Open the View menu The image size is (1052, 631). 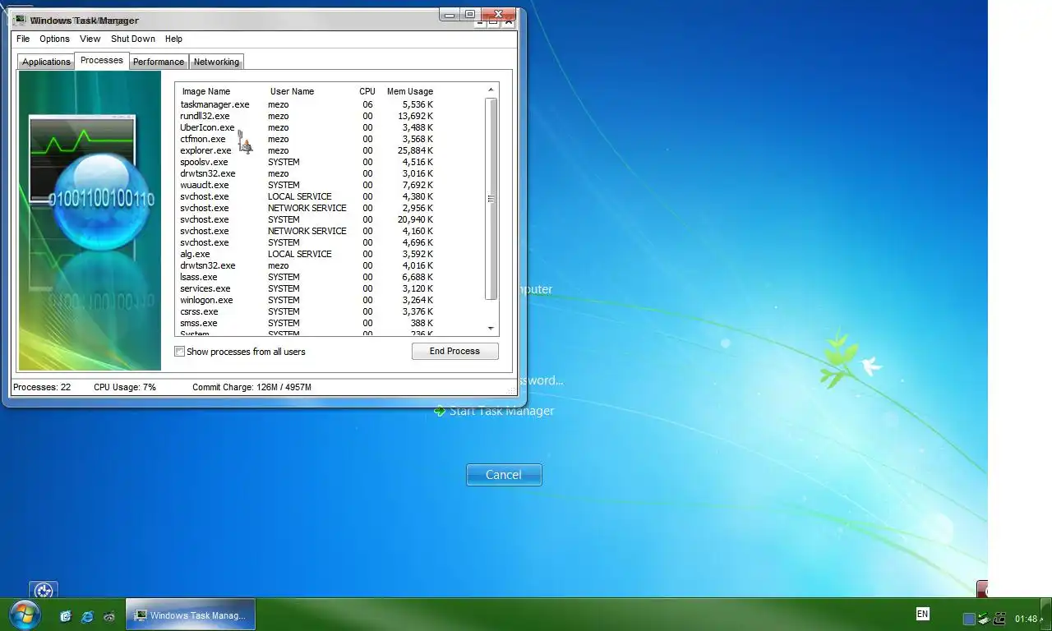(x=90, y=39)
